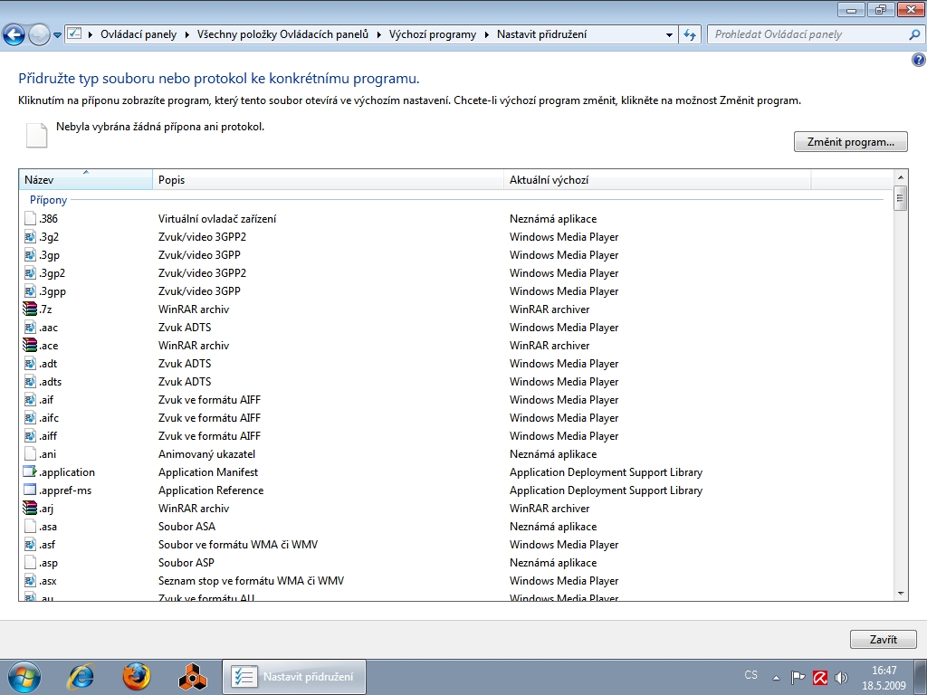The image size is (927, 695).
Task: Select the .7z WinRAR archive icon
Action: [30, 309]
